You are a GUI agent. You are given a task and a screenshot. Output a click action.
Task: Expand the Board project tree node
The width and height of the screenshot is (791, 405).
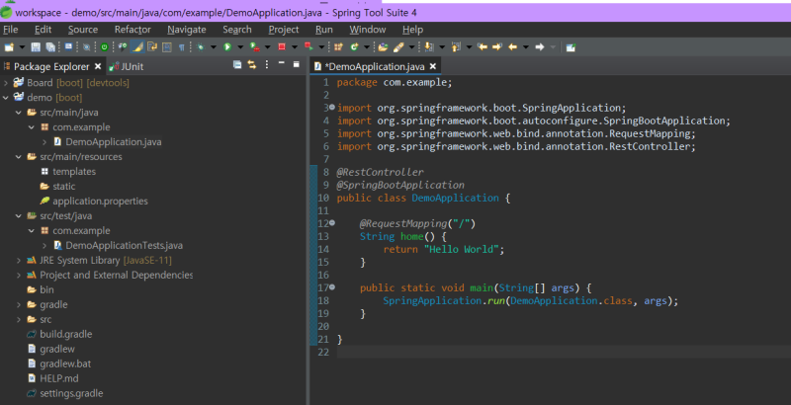tap(6, 83)
